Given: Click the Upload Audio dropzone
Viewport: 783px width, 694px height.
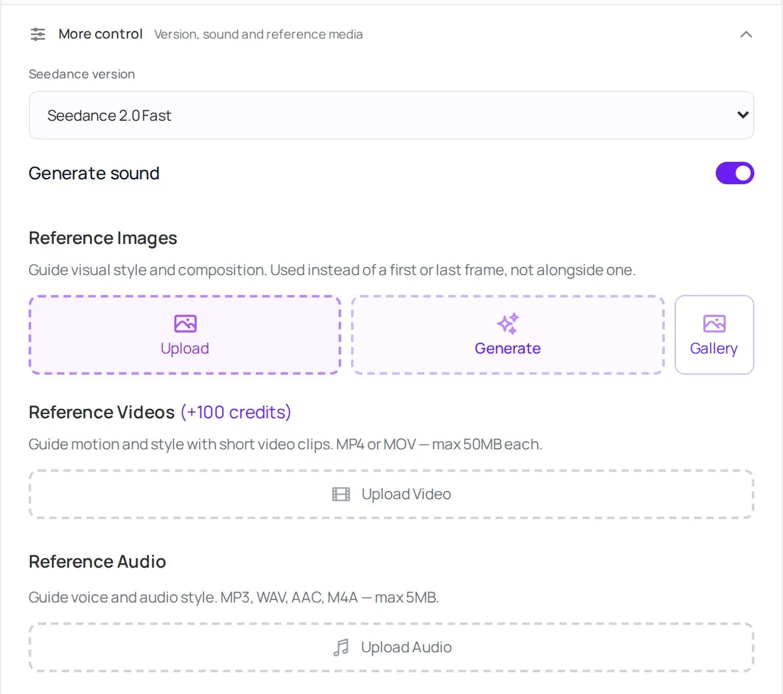Looking at the screenshot, I should (391, 647).
